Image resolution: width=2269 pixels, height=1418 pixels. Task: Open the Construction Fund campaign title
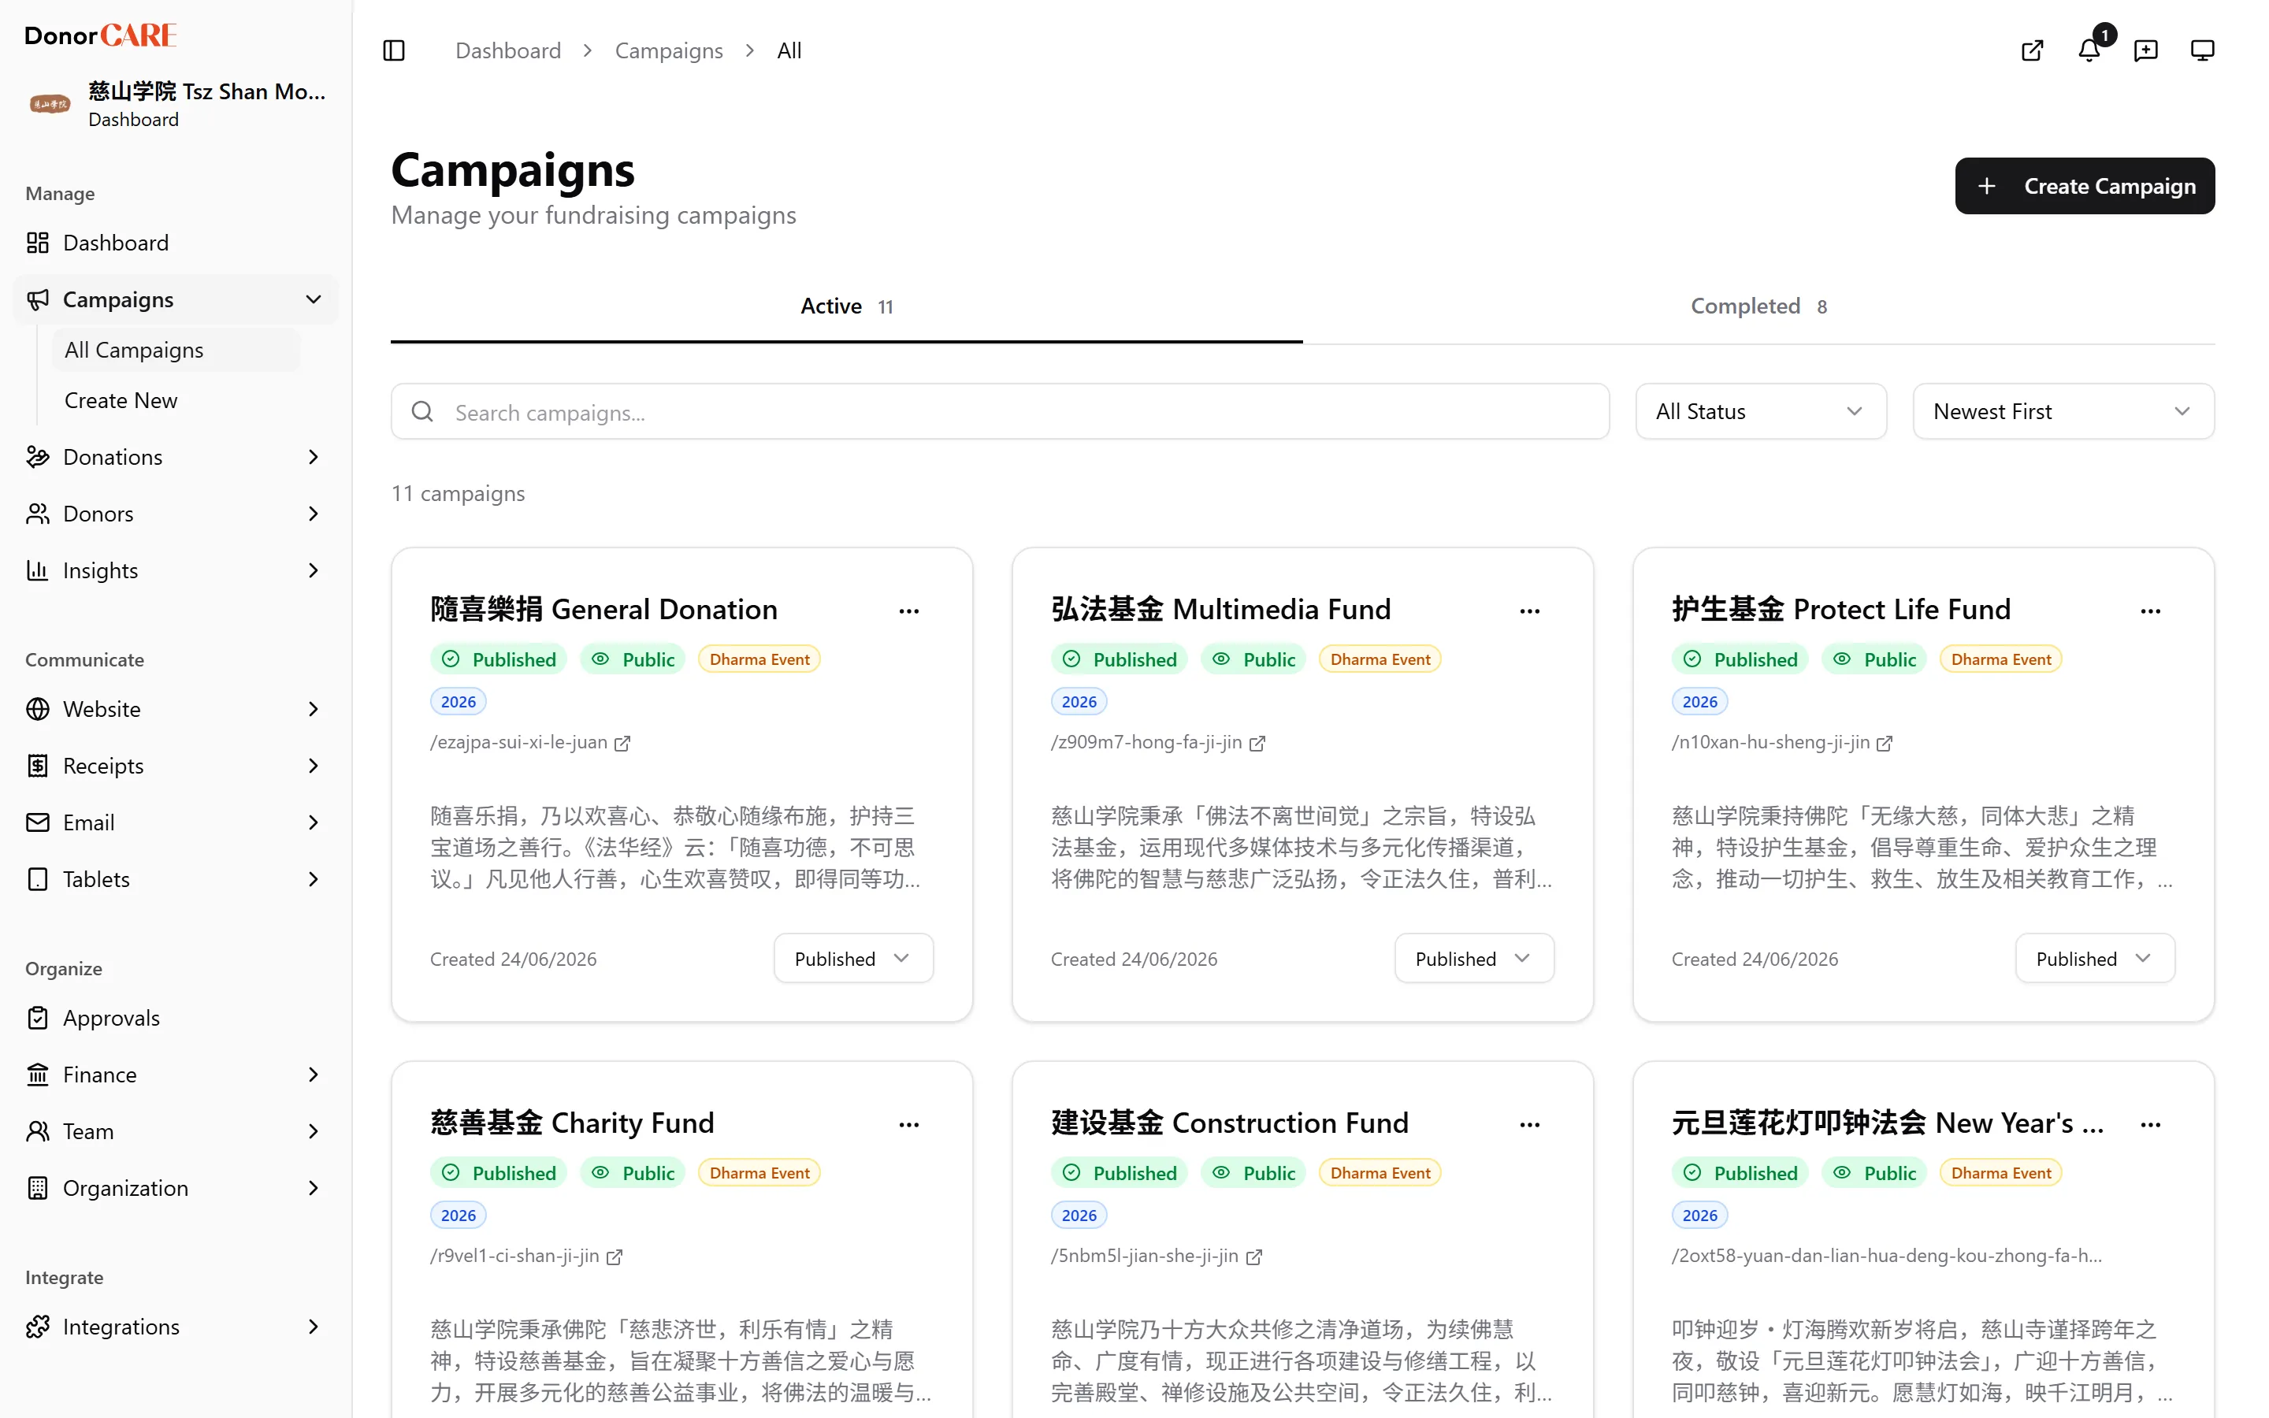coord(1229,1122)
